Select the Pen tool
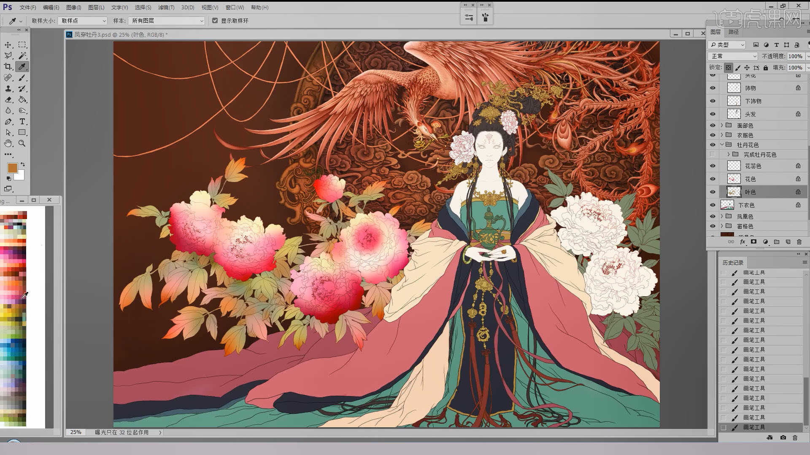 tap(8, 121)
